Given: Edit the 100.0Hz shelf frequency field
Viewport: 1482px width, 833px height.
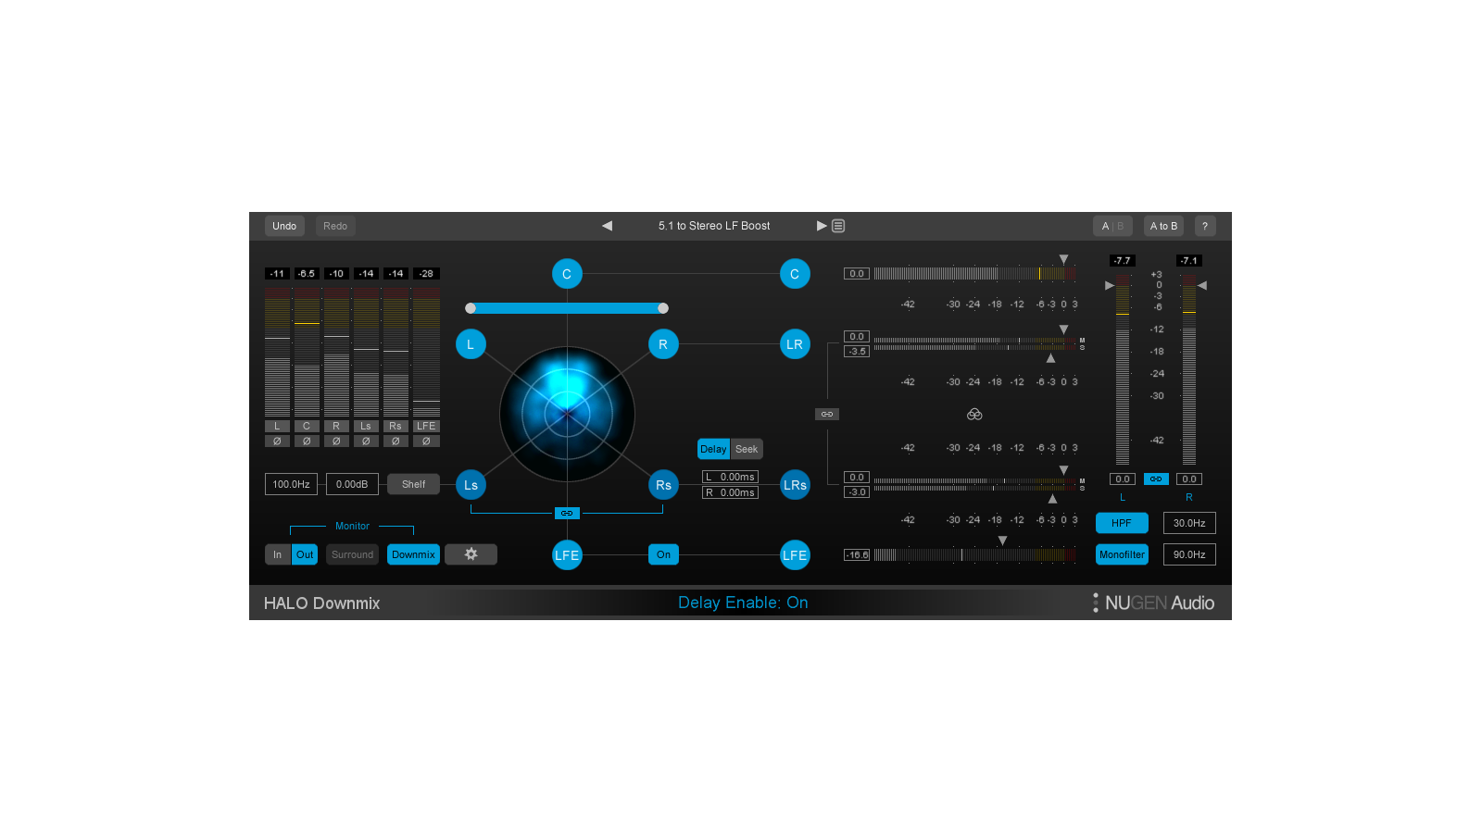Looking at the screenshot, I should 291,484.
